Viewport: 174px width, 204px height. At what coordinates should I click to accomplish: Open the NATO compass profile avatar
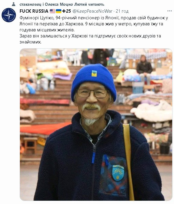pyautogui.click(x=8, y=15)
